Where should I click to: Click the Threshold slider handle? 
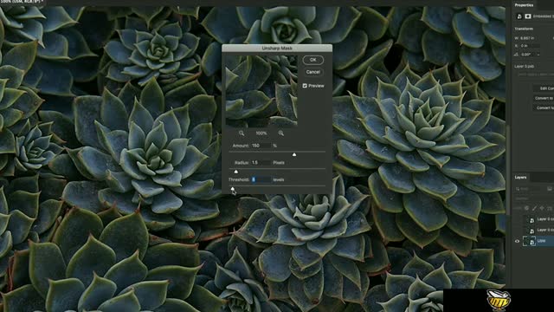click(x=233, y=189)
